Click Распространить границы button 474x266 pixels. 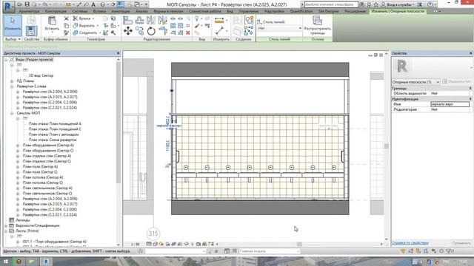(x=318, y=24)
